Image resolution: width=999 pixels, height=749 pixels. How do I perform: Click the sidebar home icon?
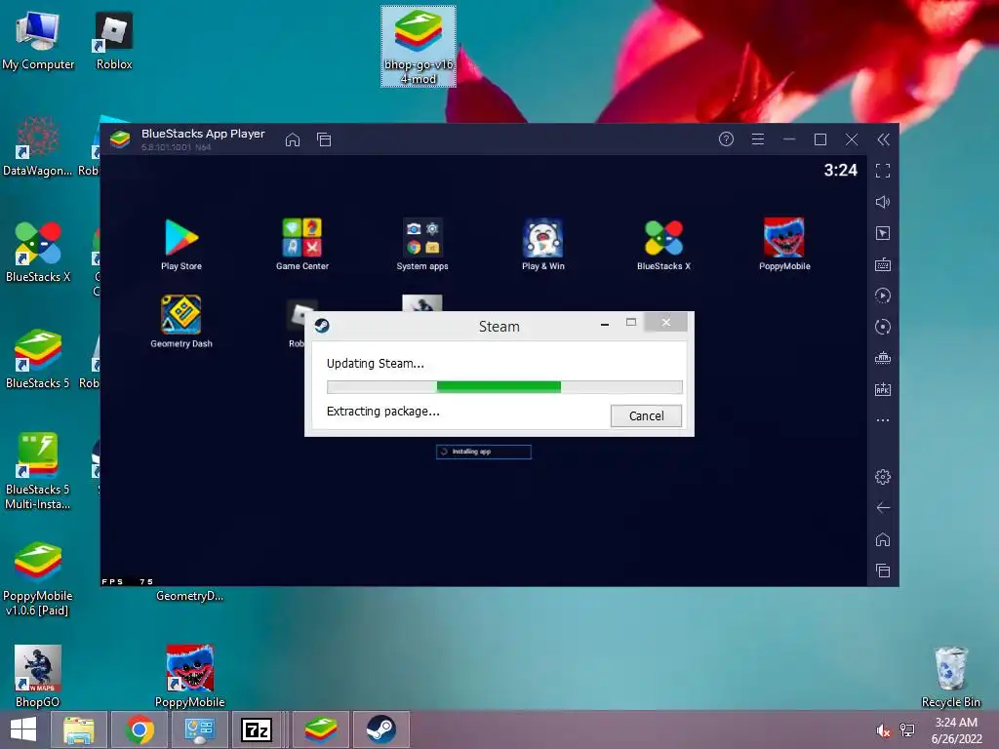coord(882,539)
